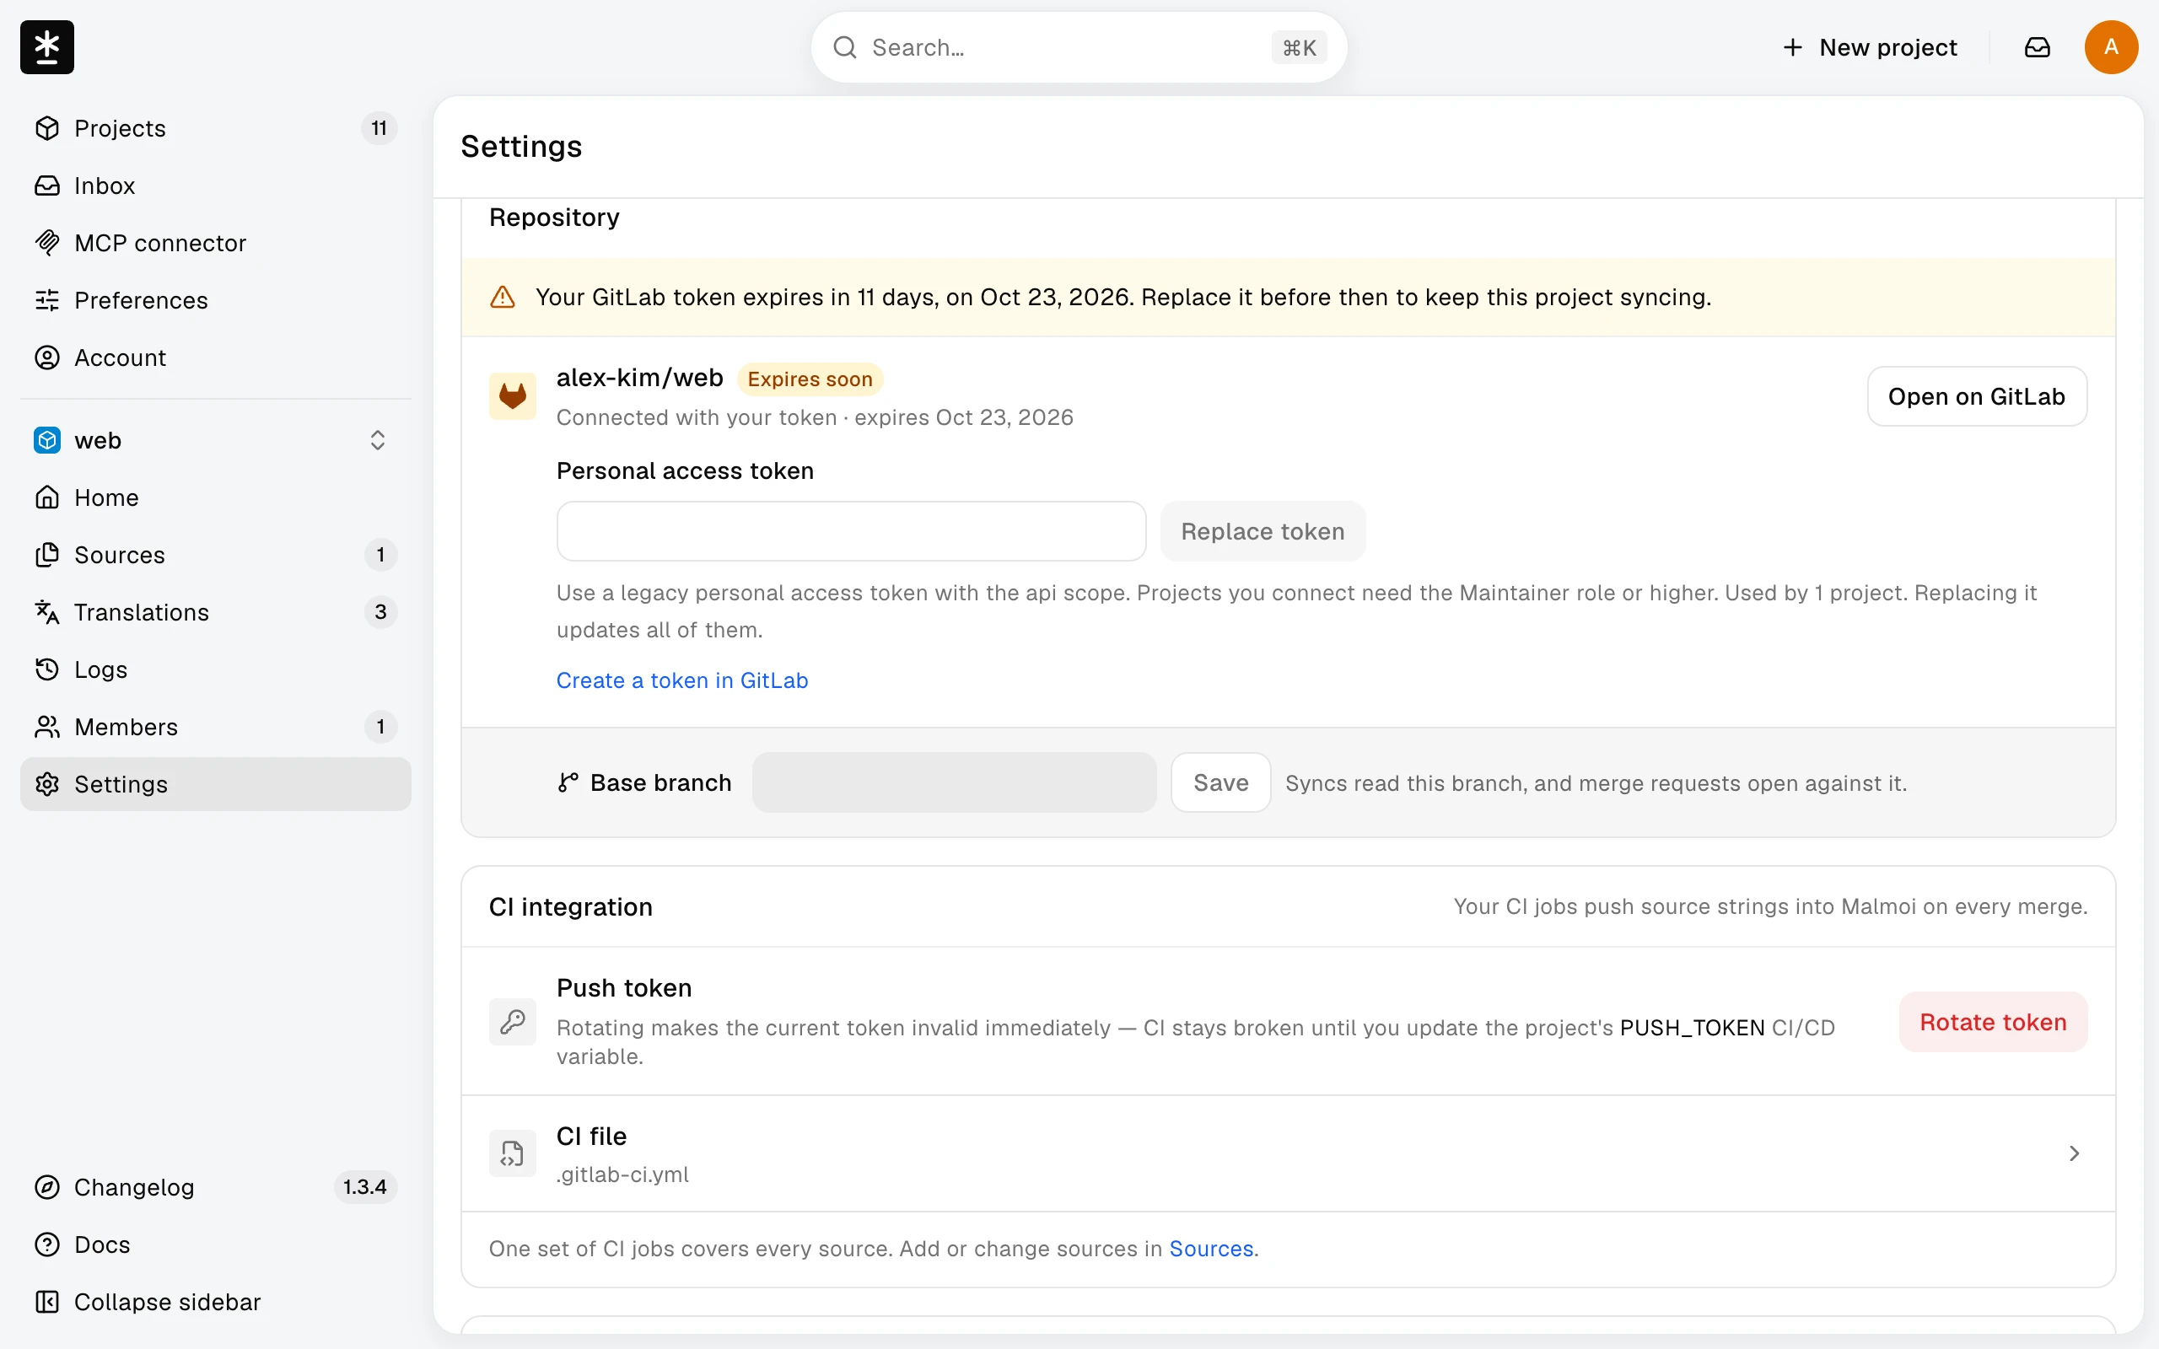Open the orange user avatar menu
This screenshot has height=1349, width=2159.
coord(2111,47)
